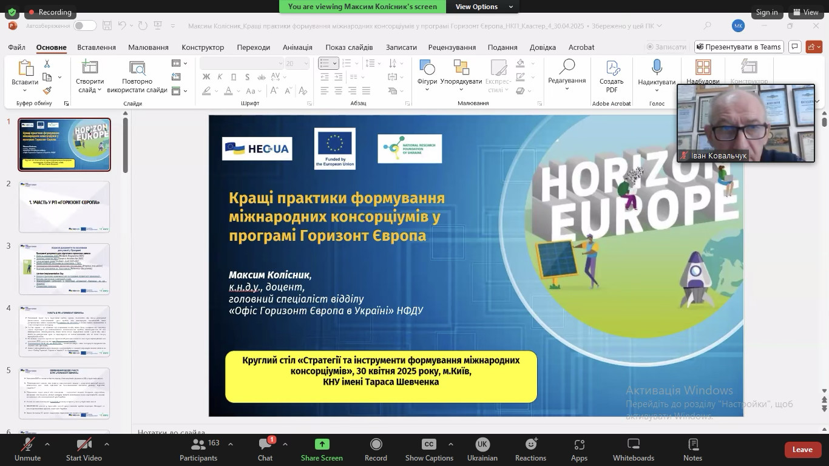Open Whiteboards in Zoom toolbar
The image size is (829, 466).
click(x=633, y=450)
